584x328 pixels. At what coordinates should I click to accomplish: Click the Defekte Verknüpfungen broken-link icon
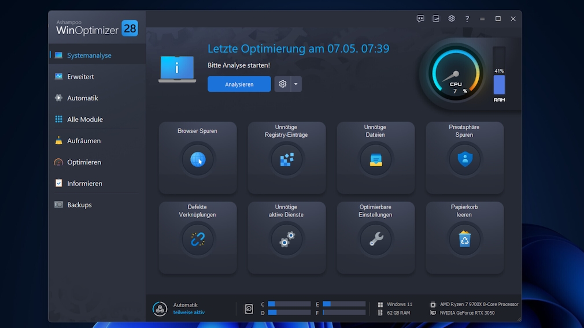point(198,239)
